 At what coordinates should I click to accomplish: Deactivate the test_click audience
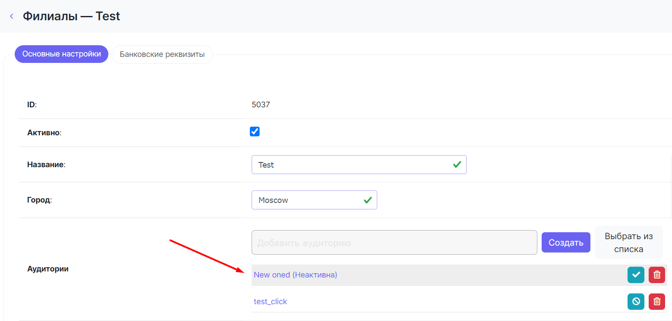tap(636, 302)
